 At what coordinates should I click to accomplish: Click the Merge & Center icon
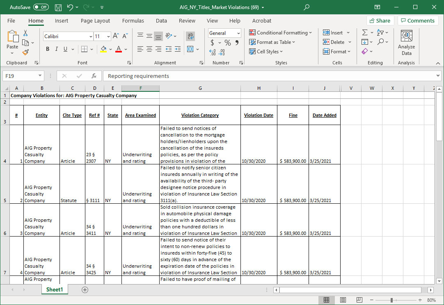tap(190, 49)
